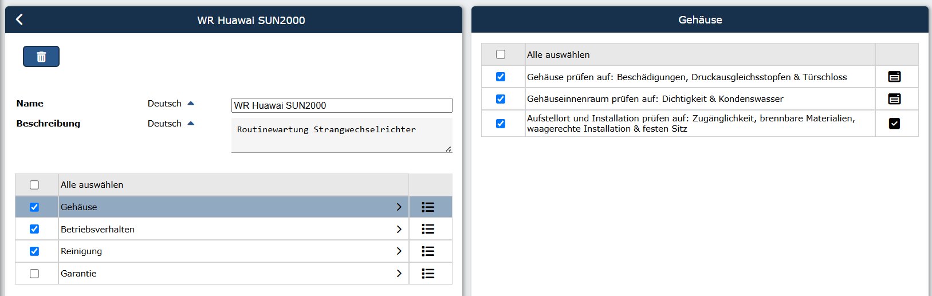Go back using the header arrow
This screenshot has height=296, width=932.
pyautogui.click(x=19, y=19)
